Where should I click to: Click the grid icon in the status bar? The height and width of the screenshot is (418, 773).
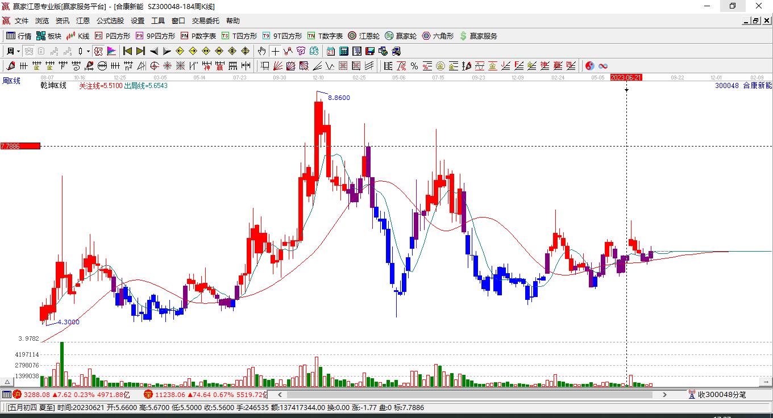tap(6, 395)
